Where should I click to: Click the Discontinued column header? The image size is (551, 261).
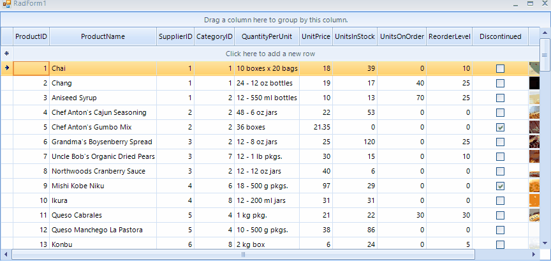tap(500, 37)
